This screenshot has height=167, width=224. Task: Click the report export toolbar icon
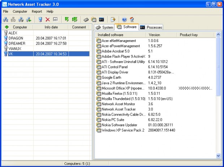coord(113,20)
